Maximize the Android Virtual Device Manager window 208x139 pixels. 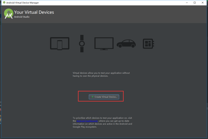(194, 3)
